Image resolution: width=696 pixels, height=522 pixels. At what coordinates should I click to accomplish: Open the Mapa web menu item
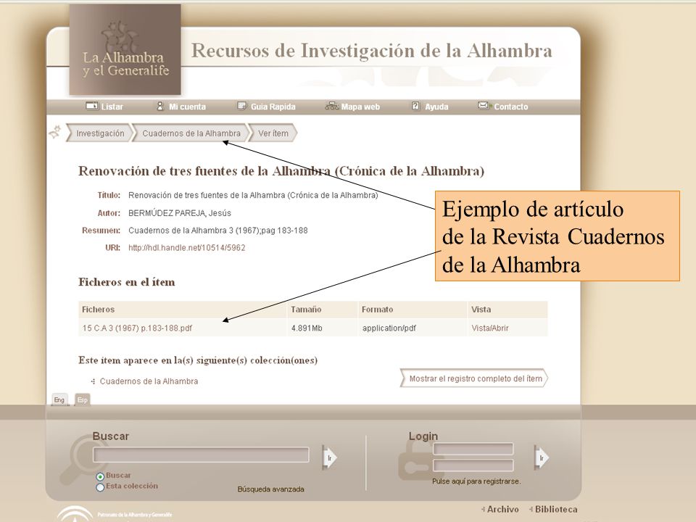(x=352, y=107)
